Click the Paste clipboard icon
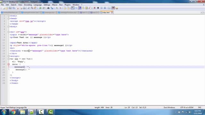This screenshot has height=115, width=205. [36, 8]
